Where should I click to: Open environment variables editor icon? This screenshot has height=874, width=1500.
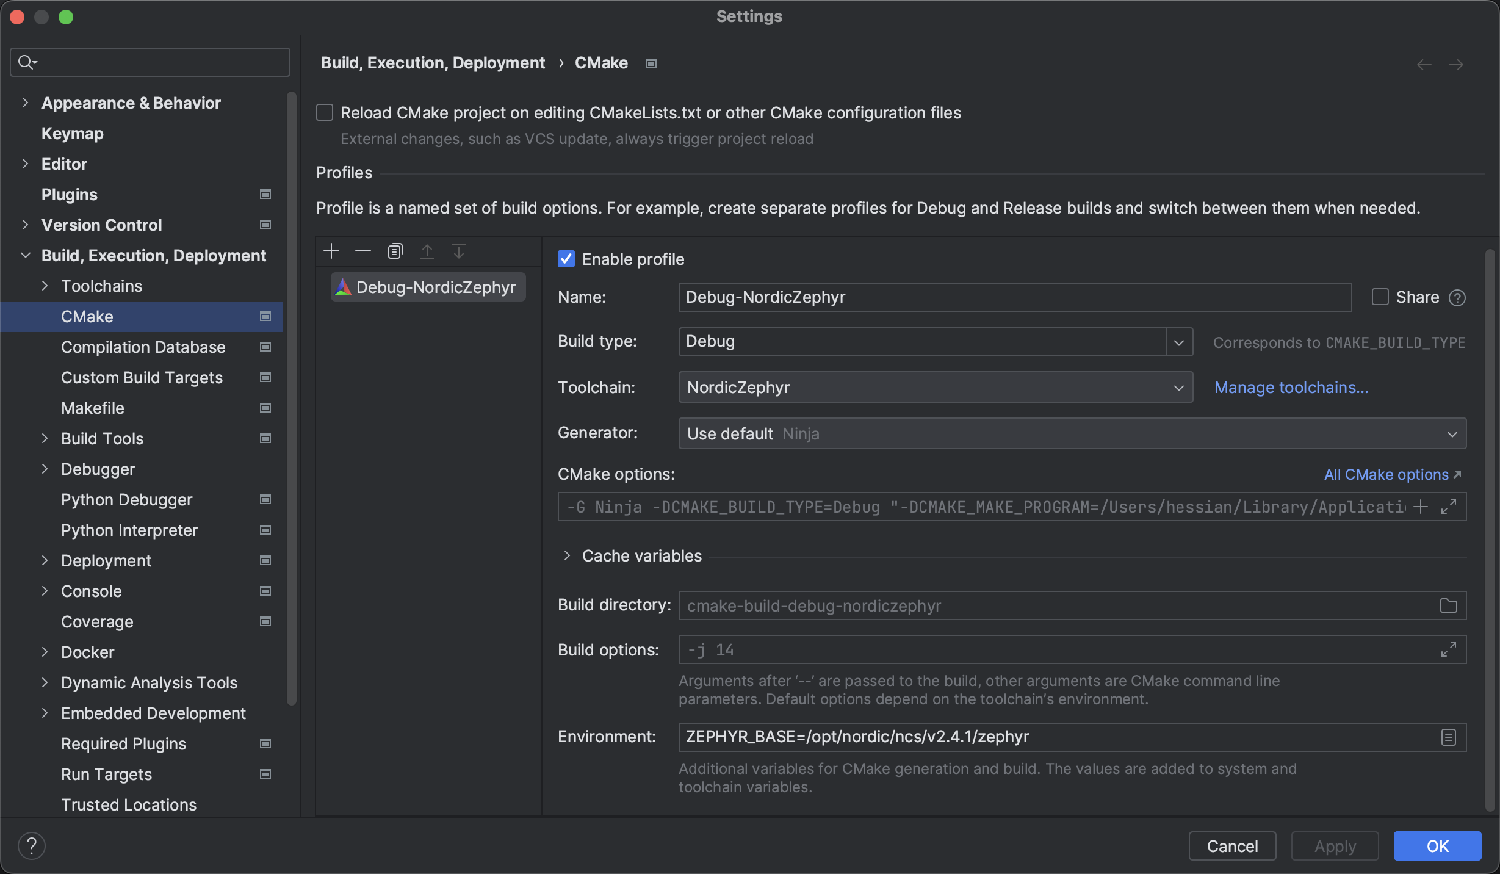point(1449,737)
